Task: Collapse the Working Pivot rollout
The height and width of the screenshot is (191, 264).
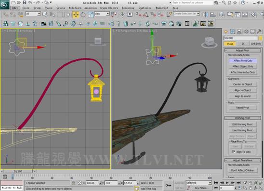Action: 243,118
